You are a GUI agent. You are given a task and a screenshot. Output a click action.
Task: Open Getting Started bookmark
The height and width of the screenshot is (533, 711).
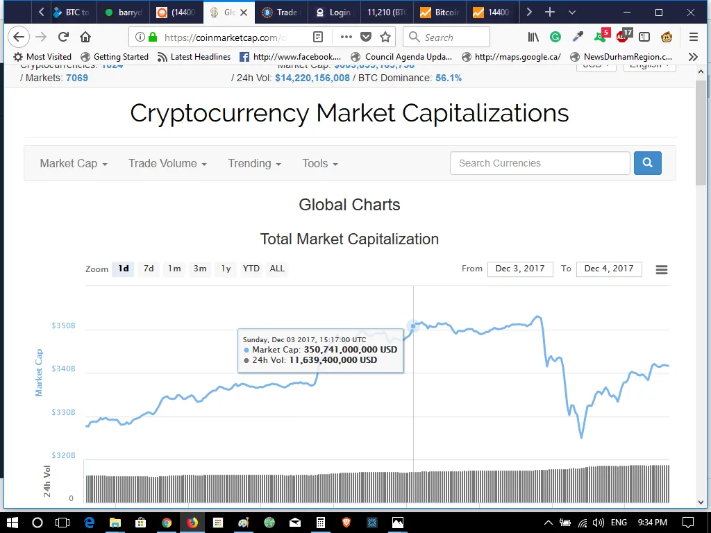pyautogui.click(x=115, y=57)
